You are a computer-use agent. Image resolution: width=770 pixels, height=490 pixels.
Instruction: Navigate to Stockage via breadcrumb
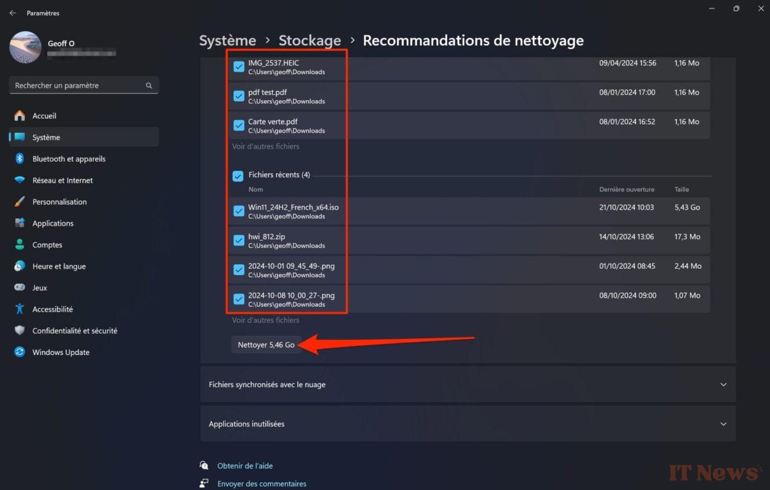click(x=310, y=40)
